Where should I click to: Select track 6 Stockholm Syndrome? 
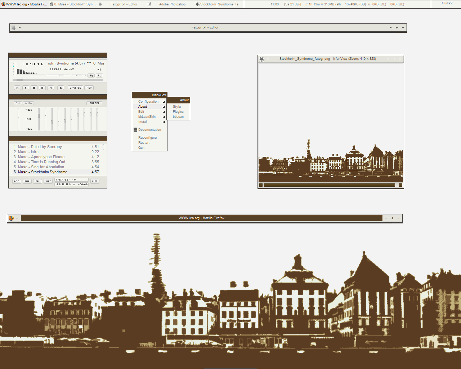pos(56,172)
